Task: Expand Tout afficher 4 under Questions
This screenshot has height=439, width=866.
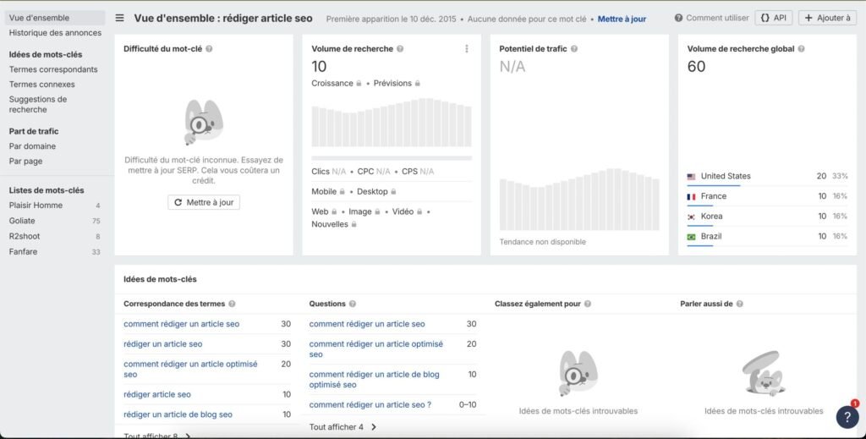Action: coord(343,427)
